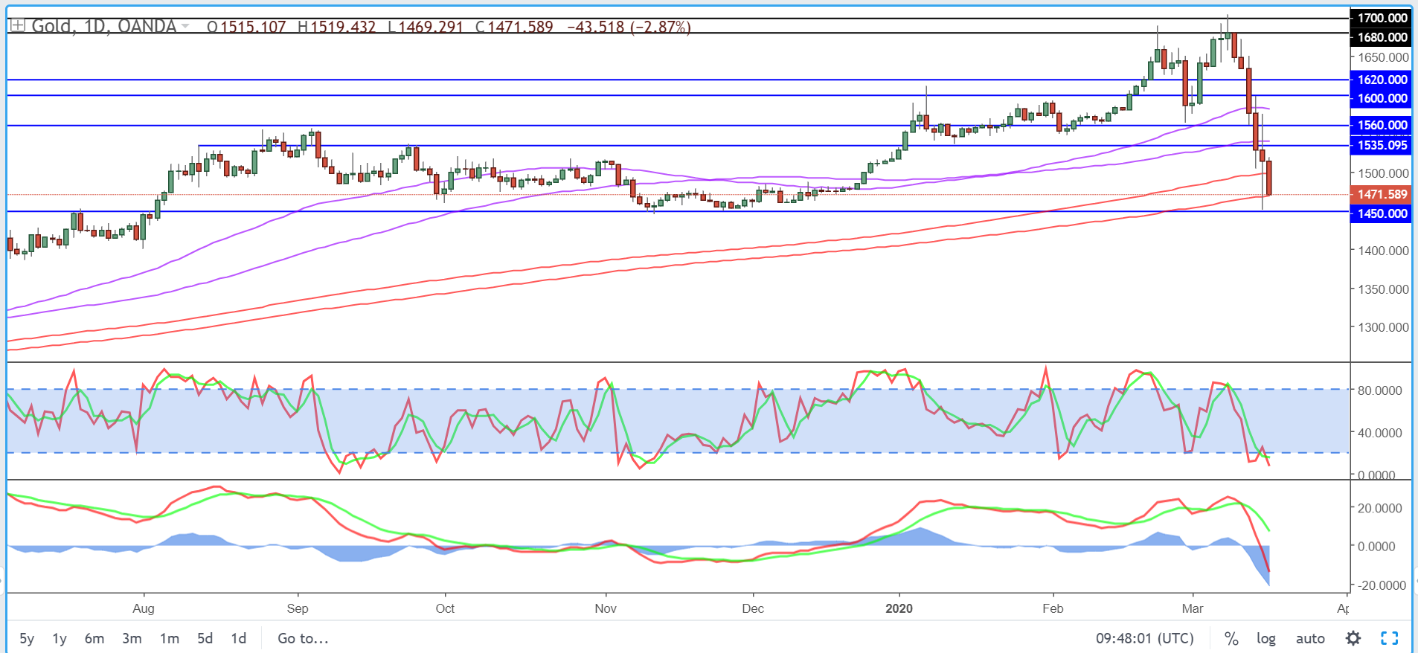Click the Mar label on time axis
This screenshot has height=653, width=1418.
coord(1193,608)
